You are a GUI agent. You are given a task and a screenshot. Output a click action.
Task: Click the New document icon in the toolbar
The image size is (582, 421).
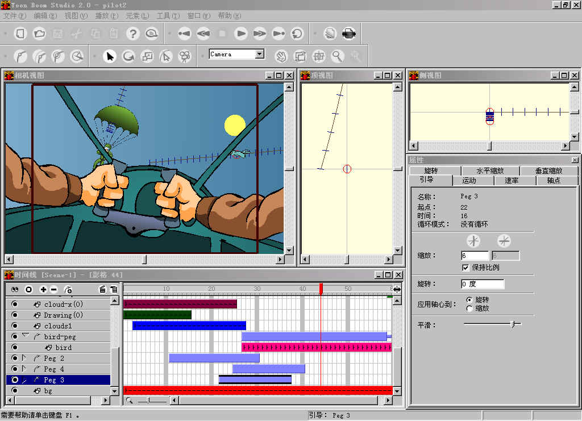coord(20,34)
